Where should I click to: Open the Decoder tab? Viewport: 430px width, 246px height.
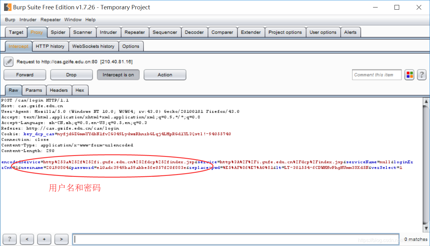point(194,32)
